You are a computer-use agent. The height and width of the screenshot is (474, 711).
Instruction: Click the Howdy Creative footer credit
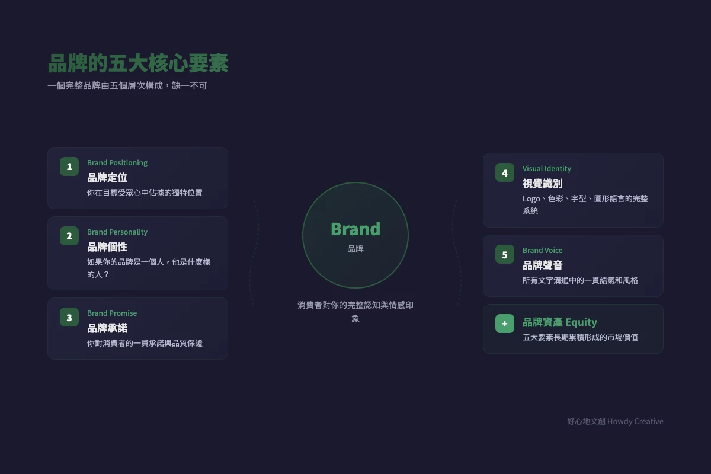(614, 421)
